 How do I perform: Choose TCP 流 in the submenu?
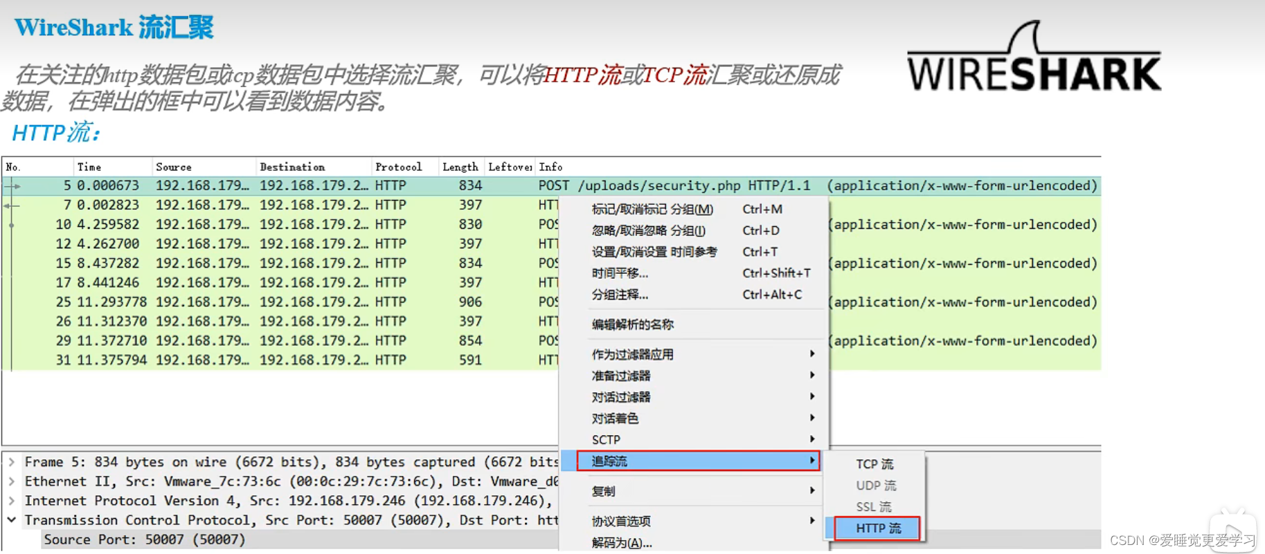874,464
